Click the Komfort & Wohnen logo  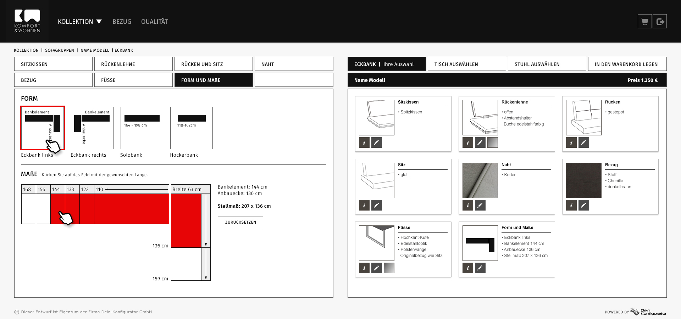tap(27, 21)
